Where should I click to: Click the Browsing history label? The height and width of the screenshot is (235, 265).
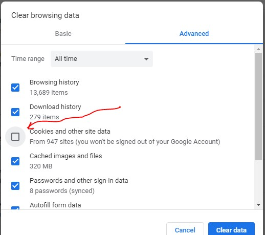[x=54, y=82]
